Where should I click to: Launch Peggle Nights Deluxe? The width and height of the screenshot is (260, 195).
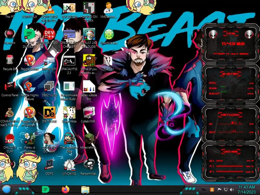pyautogui.click(x=30, y=91)
